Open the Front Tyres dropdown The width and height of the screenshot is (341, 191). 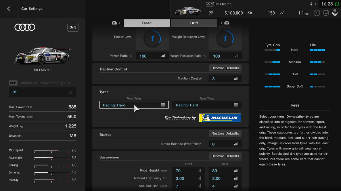(134, 105)
